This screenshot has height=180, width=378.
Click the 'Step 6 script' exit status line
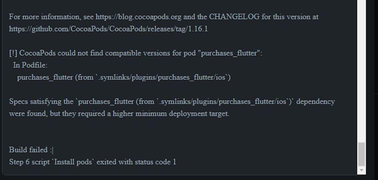pyautogui.click(x=93, y=162)
